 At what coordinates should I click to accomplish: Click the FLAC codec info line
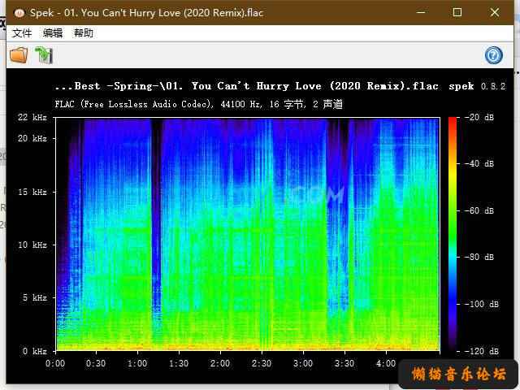point(198,104)
